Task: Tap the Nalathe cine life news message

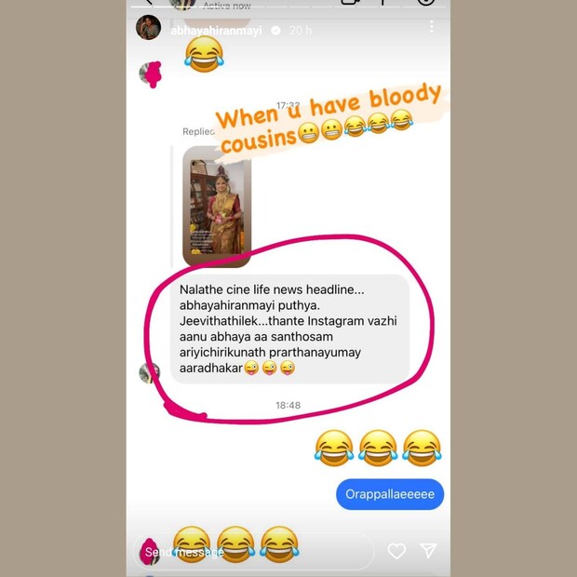Action: (289, 329)
